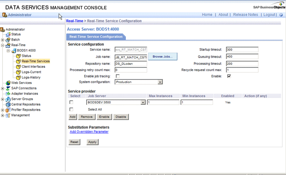
Task: Click the Add Overridden Parameter link
Action: [x=89, y=132]
